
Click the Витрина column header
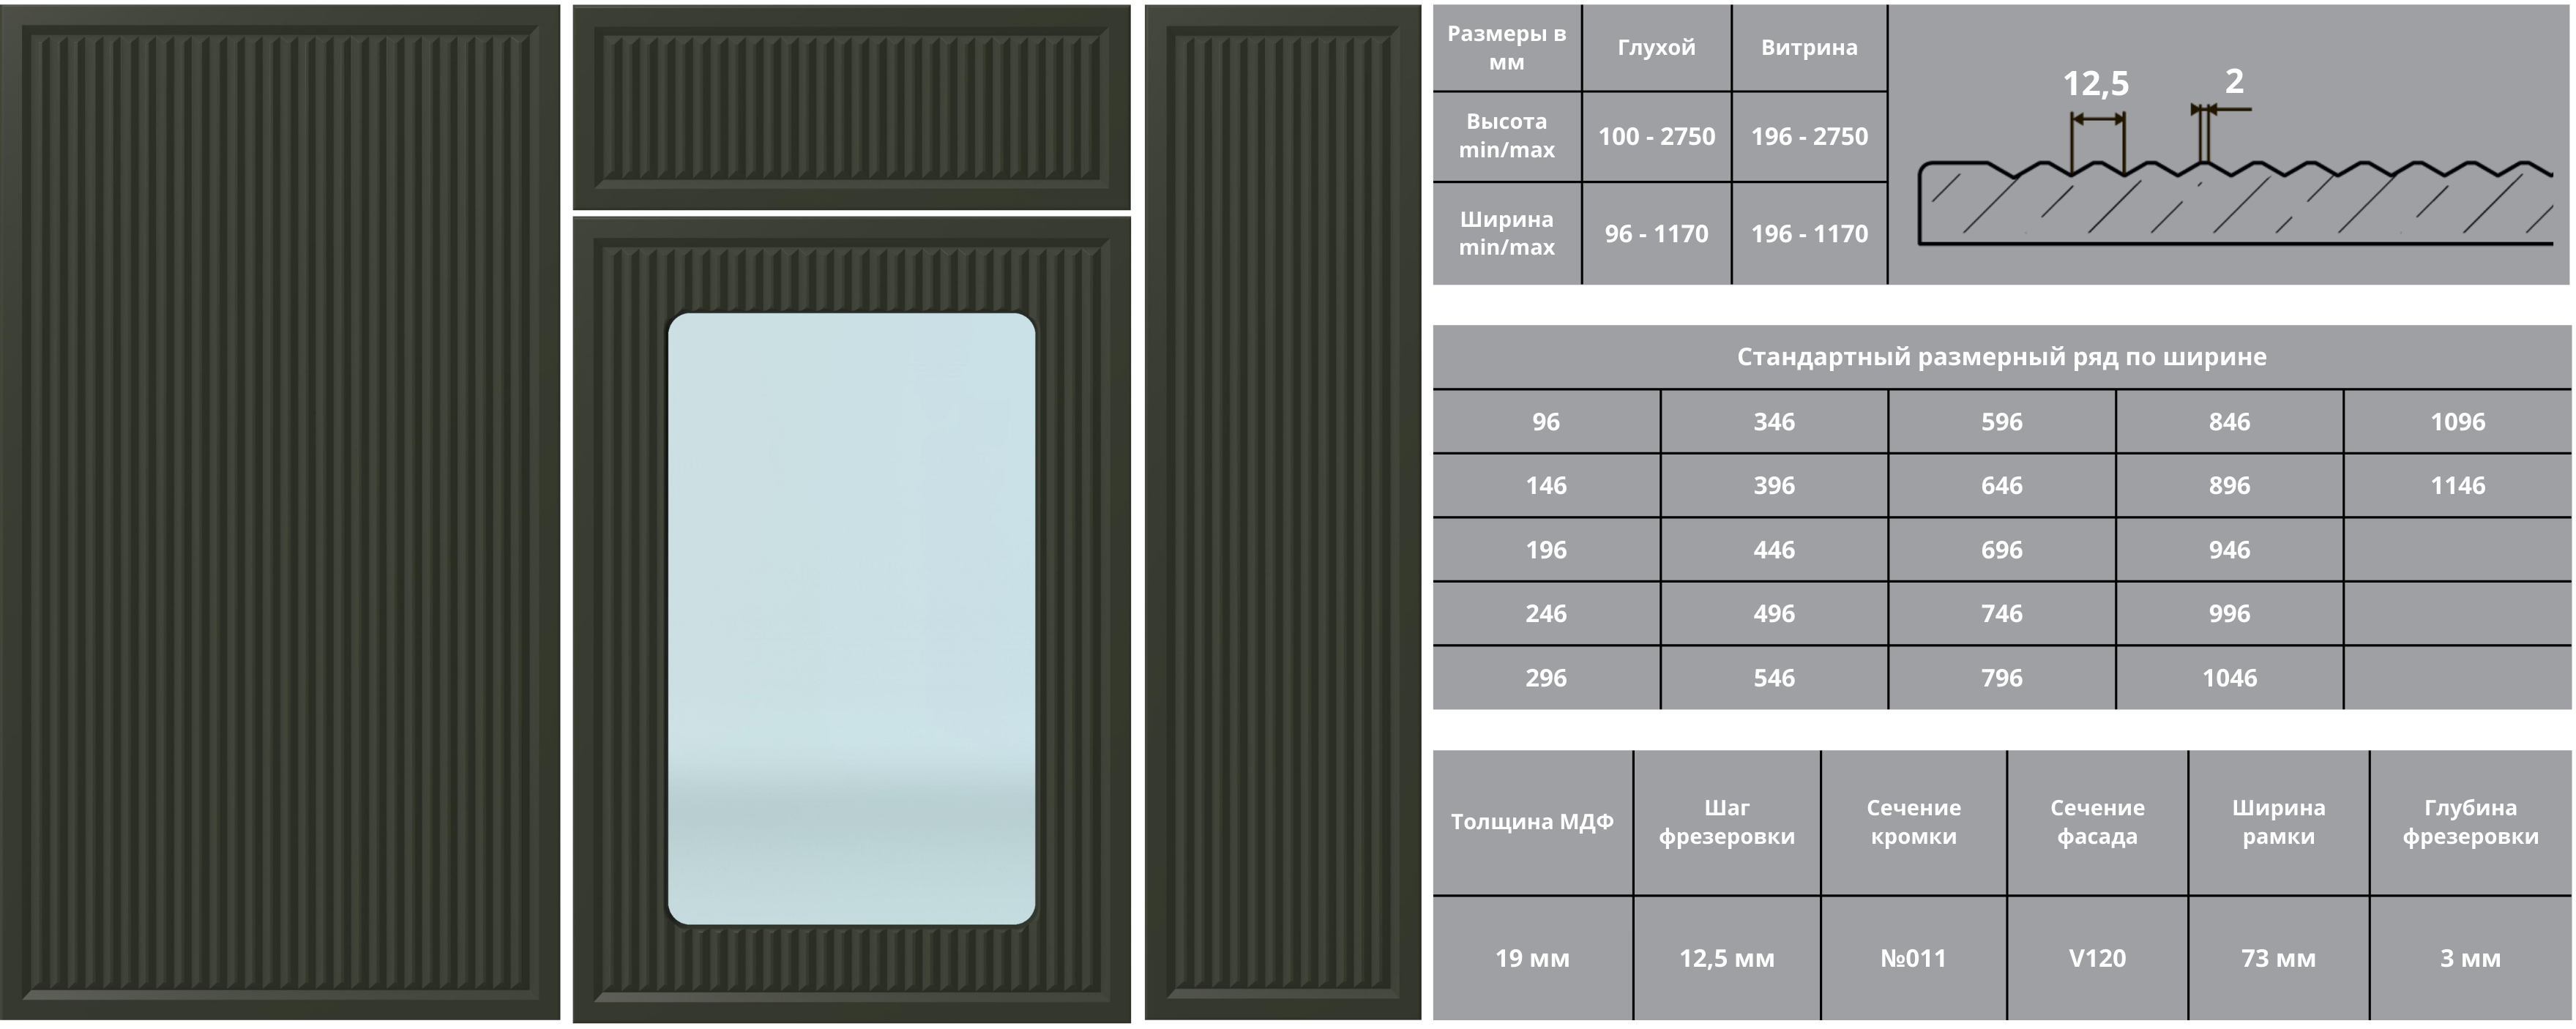point(1808,48)
